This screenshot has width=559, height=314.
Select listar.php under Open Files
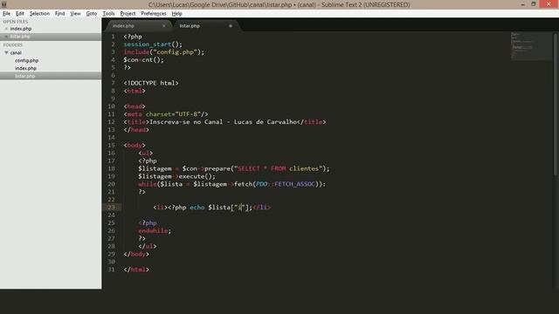(x=20, y=37)
